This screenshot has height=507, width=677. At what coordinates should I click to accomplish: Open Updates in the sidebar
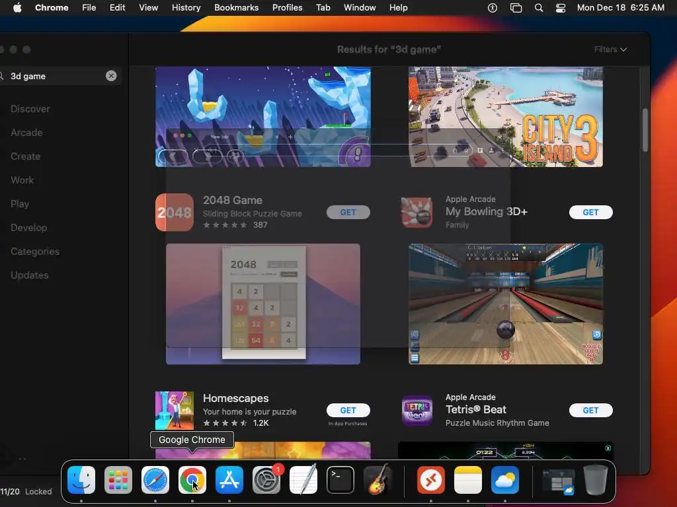click(29, 275)
